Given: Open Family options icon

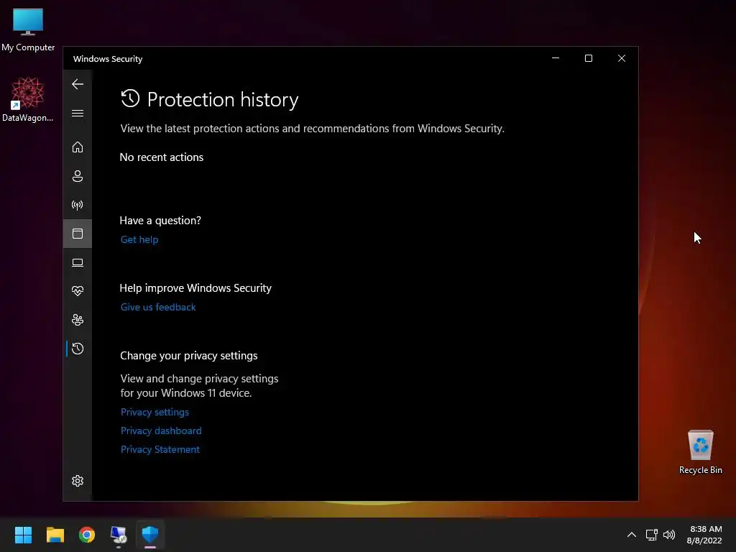Looking at the screenshot, I should pyautogui.click(x=78, y=320).
